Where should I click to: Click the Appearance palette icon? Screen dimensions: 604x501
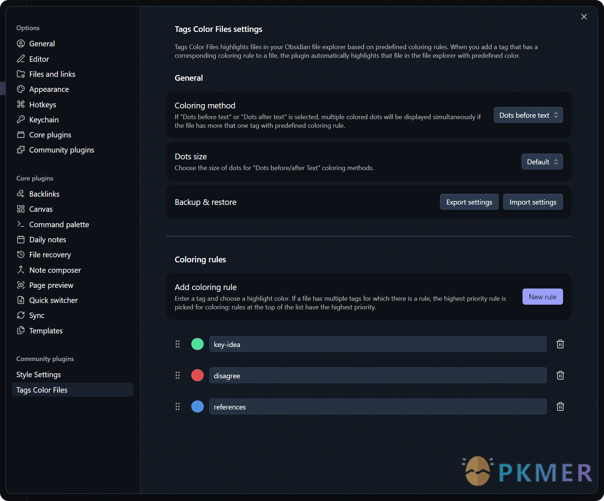(x=21, y=89)
